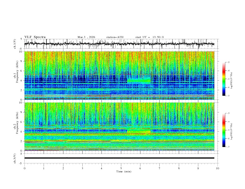
Task: Click the "8" kHz tick on ch.2 frequency axis
Action: coord(21,112)
